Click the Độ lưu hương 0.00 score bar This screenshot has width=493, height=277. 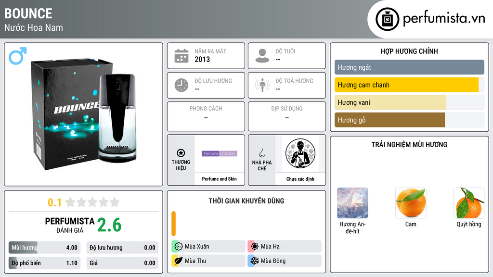click(x=122, y=248)
